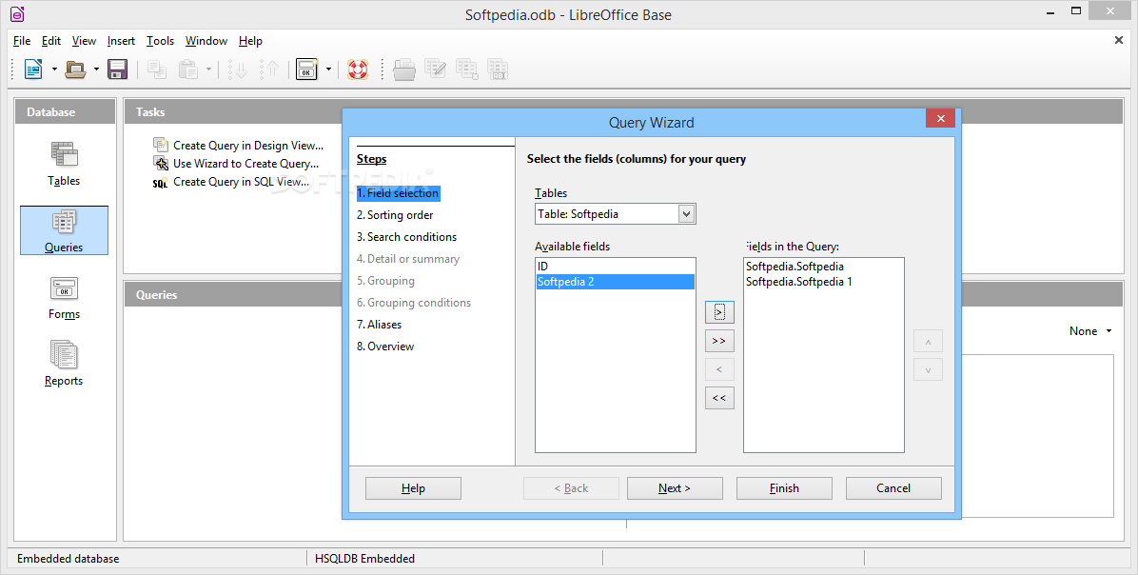Click the Help lifebuoy icon

click(x=358, y=69)
